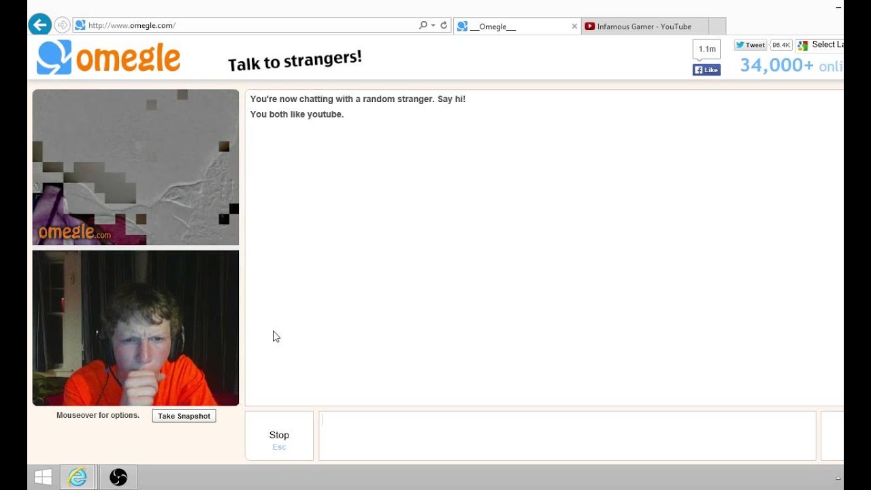871x490 pixels.
Task: Click the 34,000+ online counter
Action: (791, 65)
